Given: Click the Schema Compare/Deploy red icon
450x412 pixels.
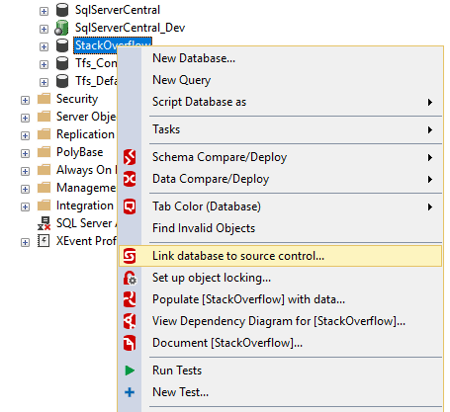Looking at the screenshot, I should pyautogui.click(x=130, y=157).
